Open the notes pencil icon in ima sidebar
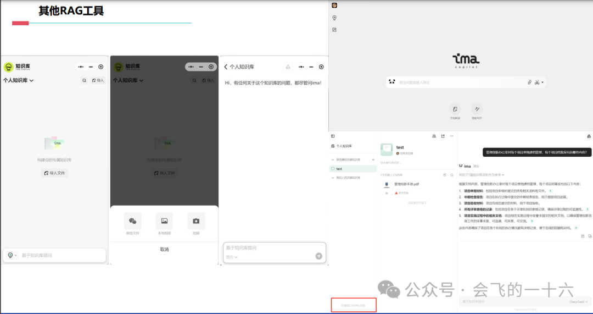 (334, 30)
